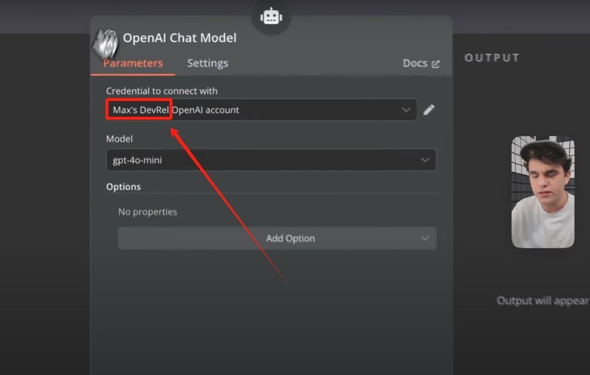
Task: Edit the credential with the pencil icon
Action: tap(429, 110)
